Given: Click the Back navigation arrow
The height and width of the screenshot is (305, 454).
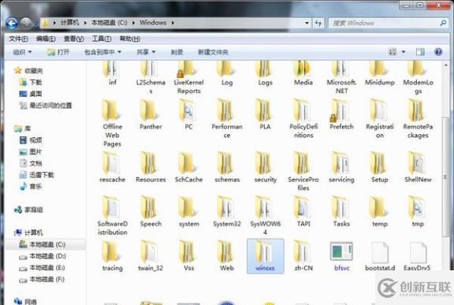Looking at the screenshot, I should coord(12,23).
